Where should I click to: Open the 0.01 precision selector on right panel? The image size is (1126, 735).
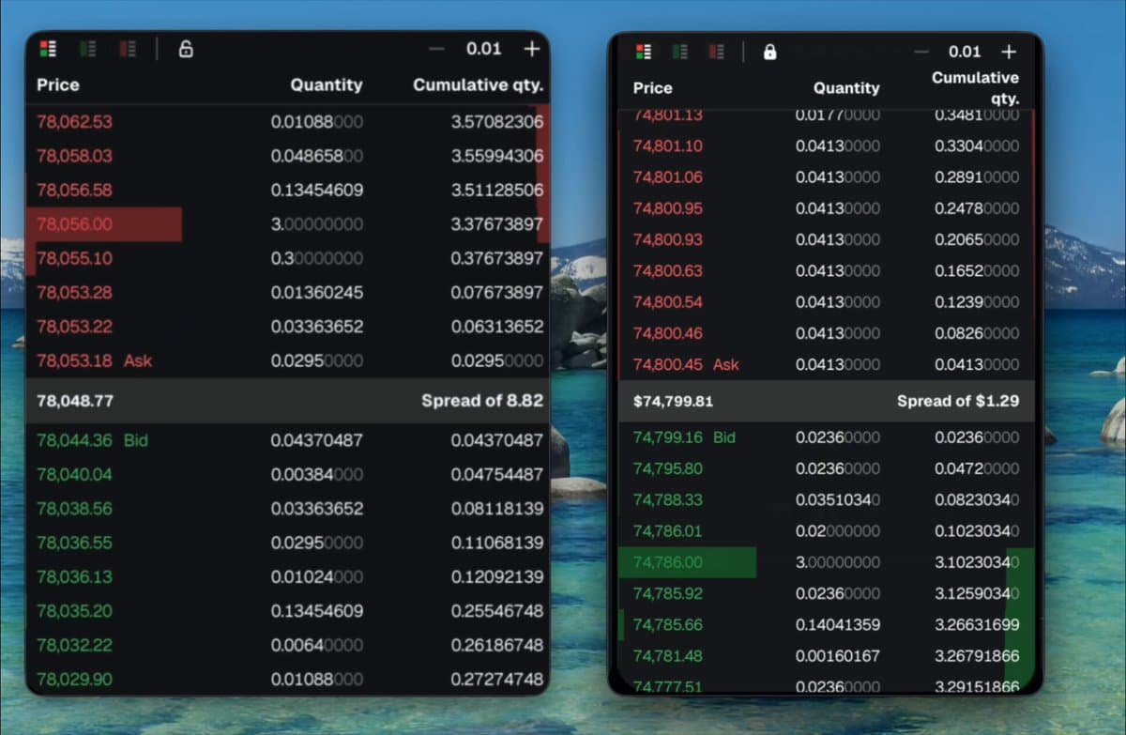click(x=965, y=52)
